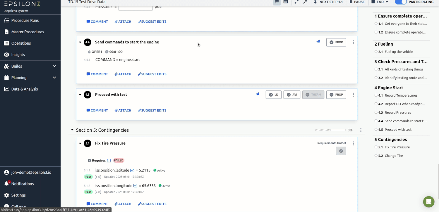Collapse step 4.4 Send commands to start the engine
Screen dimensions: 439x212
click(x=80, y=42)
